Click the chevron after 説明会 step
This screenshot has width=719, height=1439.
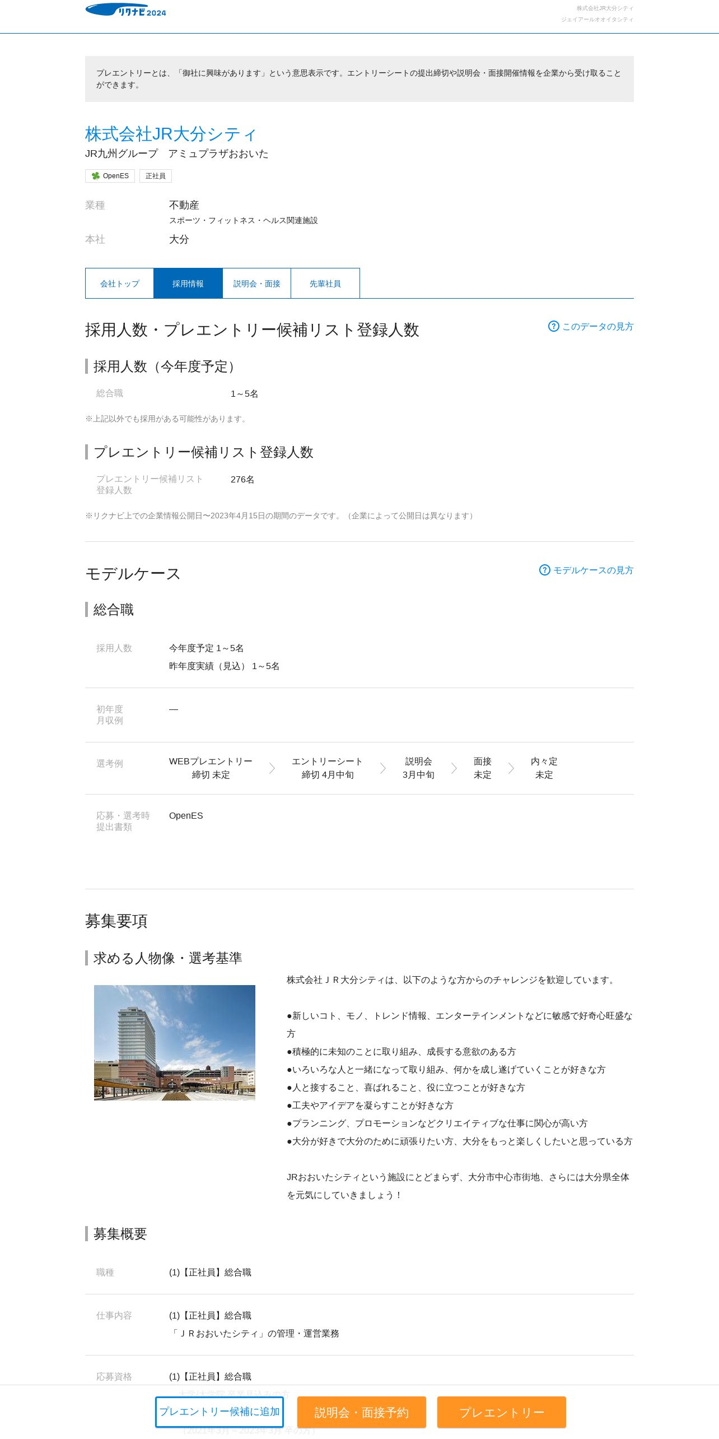tap(454, 768)
